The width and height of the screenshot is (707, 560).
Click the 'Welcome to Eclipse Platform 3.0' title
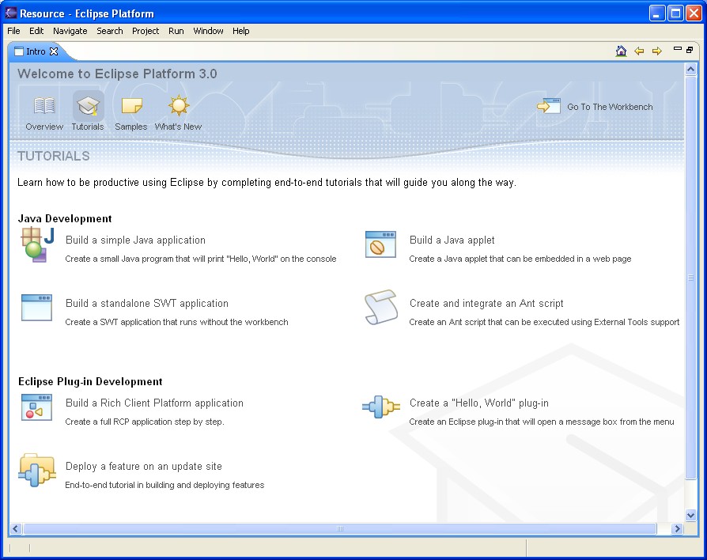(x=117, y=74)
